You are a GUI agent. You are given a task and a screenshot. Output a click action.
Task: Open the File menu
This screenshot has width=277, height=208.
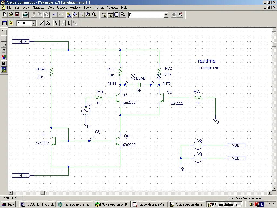(x=9, y=8)
